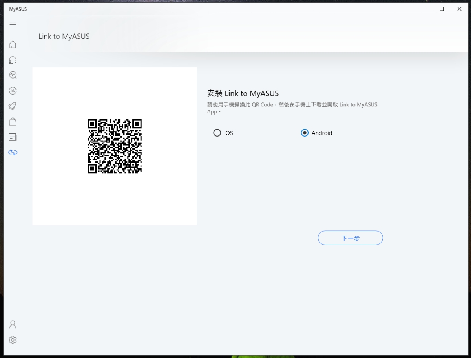The width and height of the screenshot is (471, 358).
Task: Minimize the MyASUS window
Action: (x=424, y=9)
